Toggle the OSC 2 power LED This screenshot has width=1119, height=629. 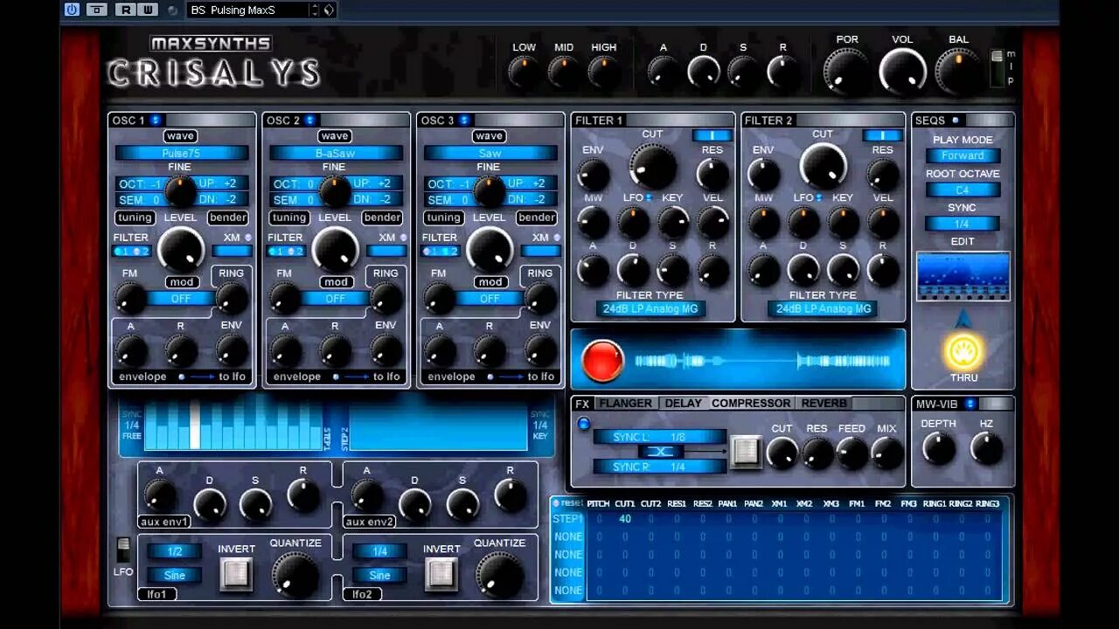tap(309, 120)
